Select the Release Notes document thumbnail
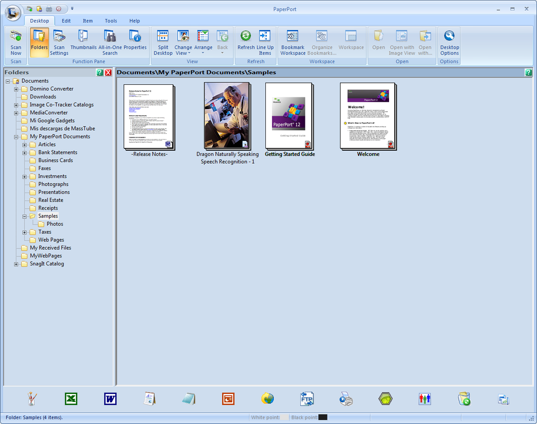 click(x=150, y=117)
